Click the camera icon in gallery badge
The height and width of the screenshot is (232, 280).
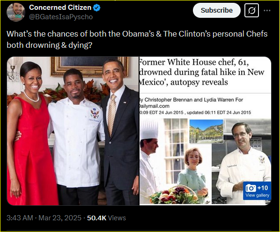(251, 188)
